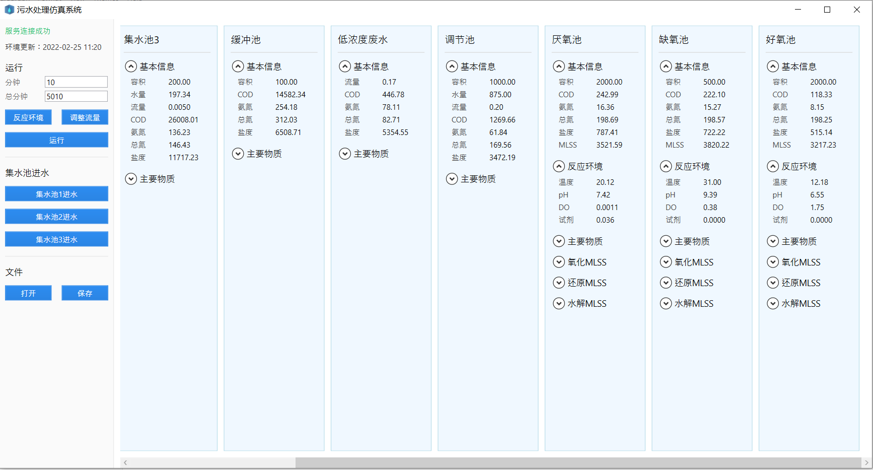Expand 氧化MLSS in 缺氧池 panel
This screenshot has height=470, width=873.
click(x=666, y=262)
